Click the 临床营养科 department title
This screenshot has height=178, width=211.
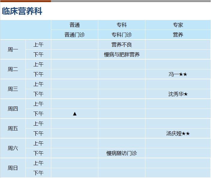22,11
